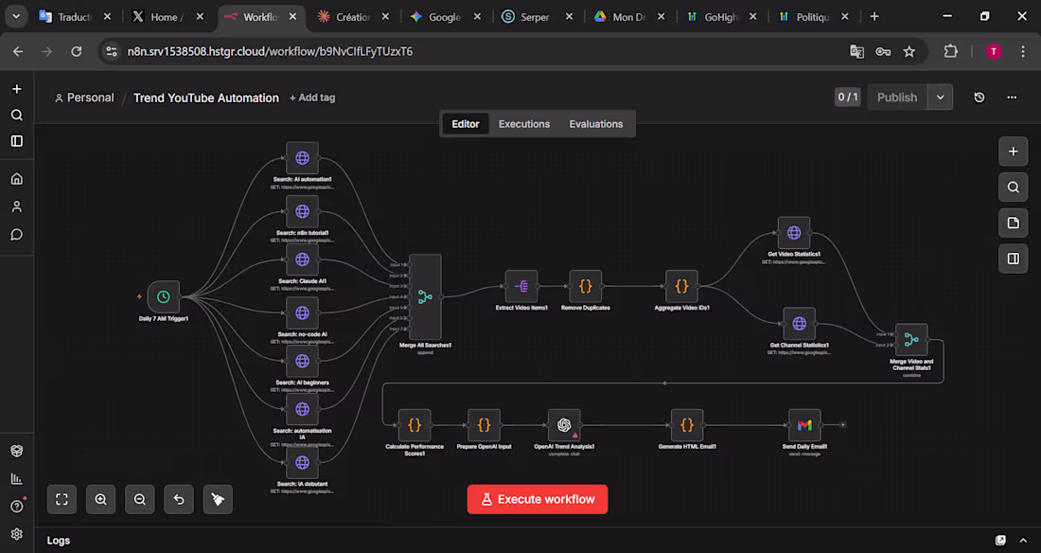Screen dimensions: 1041x553
Task: Open the Search: n8n tutorial1 node
Action: 302,211
